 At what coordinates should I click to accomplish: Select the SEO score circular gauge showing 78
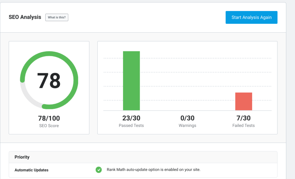49,80
